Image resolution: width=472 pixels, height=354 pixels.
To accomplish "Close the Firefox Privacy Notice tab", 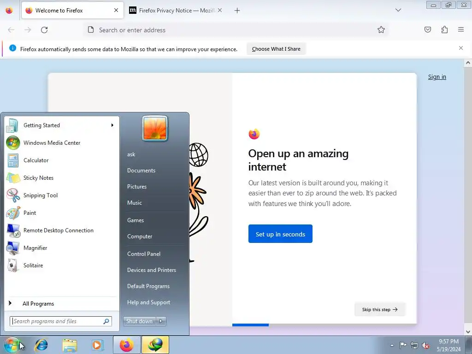I will [x=220, y=10].
